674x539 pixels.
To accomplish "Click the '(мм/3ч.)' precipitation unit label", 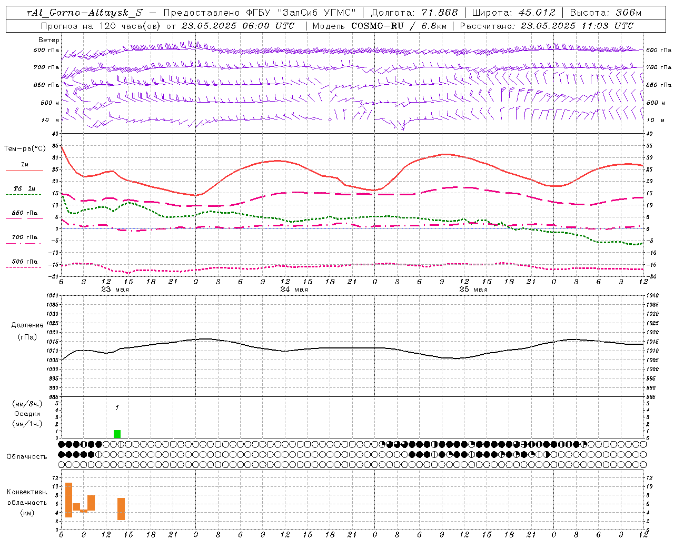I will point(27,404).
